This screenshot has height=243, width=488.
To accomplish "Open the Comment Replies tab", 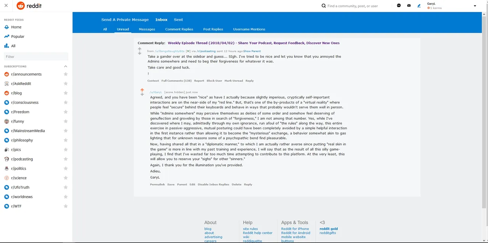I will tap(179, 29).
